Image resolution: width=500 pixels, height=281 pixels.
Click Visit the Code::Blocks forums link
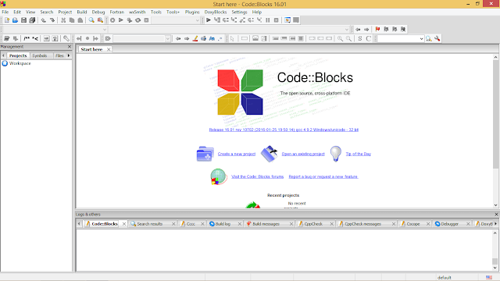(x=257, y=176)
